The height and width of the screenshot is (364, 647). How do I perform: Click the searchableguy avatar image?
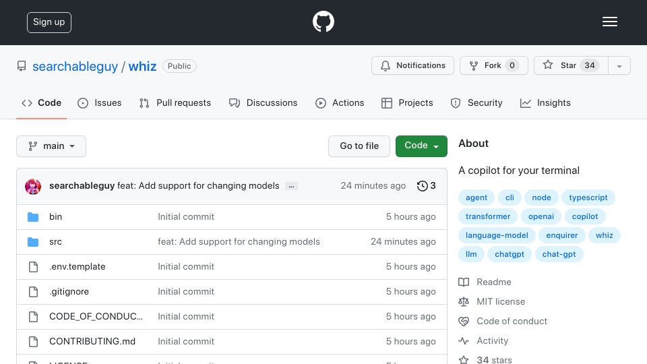click(x=33, y=187)
